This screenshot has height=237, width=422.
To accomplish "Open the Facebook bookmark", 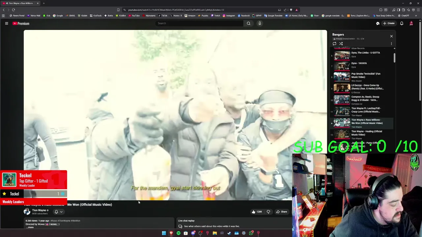I will 244,15.
